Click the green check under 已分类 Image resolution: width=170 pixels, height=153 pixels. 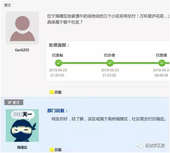[110, 63]
